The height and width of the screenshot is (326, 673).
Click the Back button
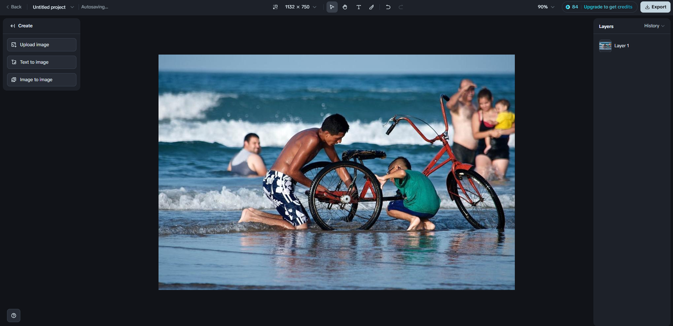(x=14, y=7)
